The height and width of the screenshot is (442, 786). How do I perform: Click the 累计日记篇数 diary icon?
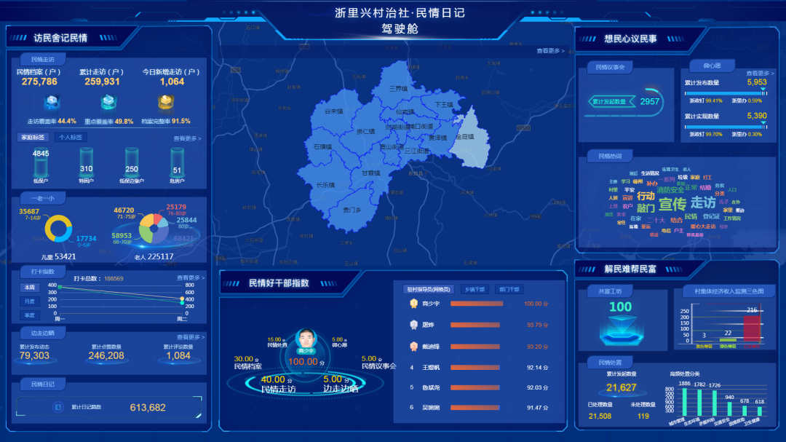58,408
